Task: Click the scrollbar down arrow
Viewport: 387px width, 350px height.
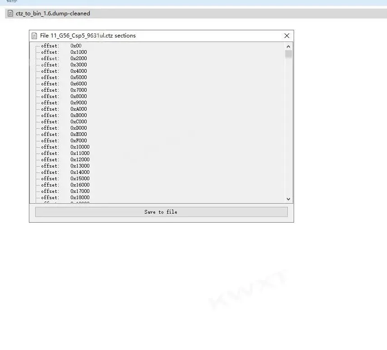Action: click(288, 199)
